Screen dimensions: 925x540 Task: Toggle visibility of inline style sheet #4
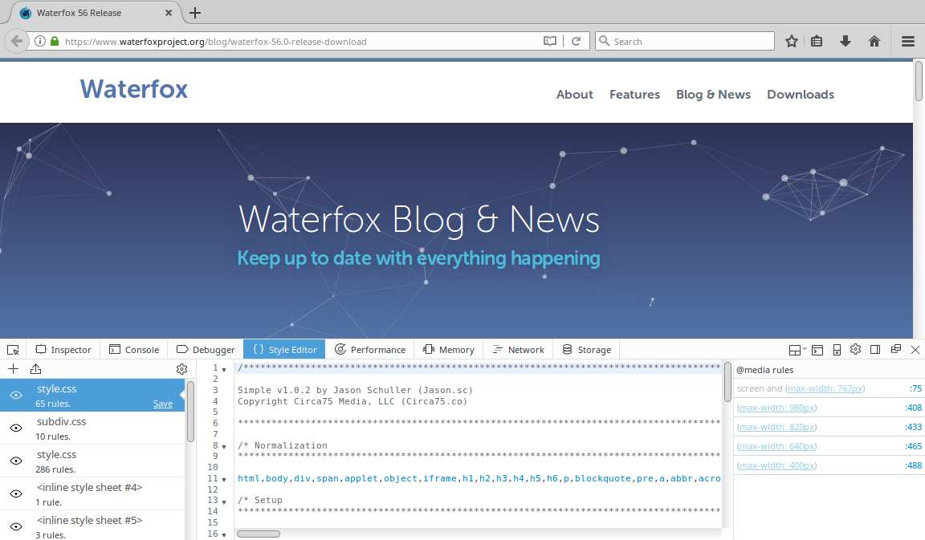click(x=15, y=493)
